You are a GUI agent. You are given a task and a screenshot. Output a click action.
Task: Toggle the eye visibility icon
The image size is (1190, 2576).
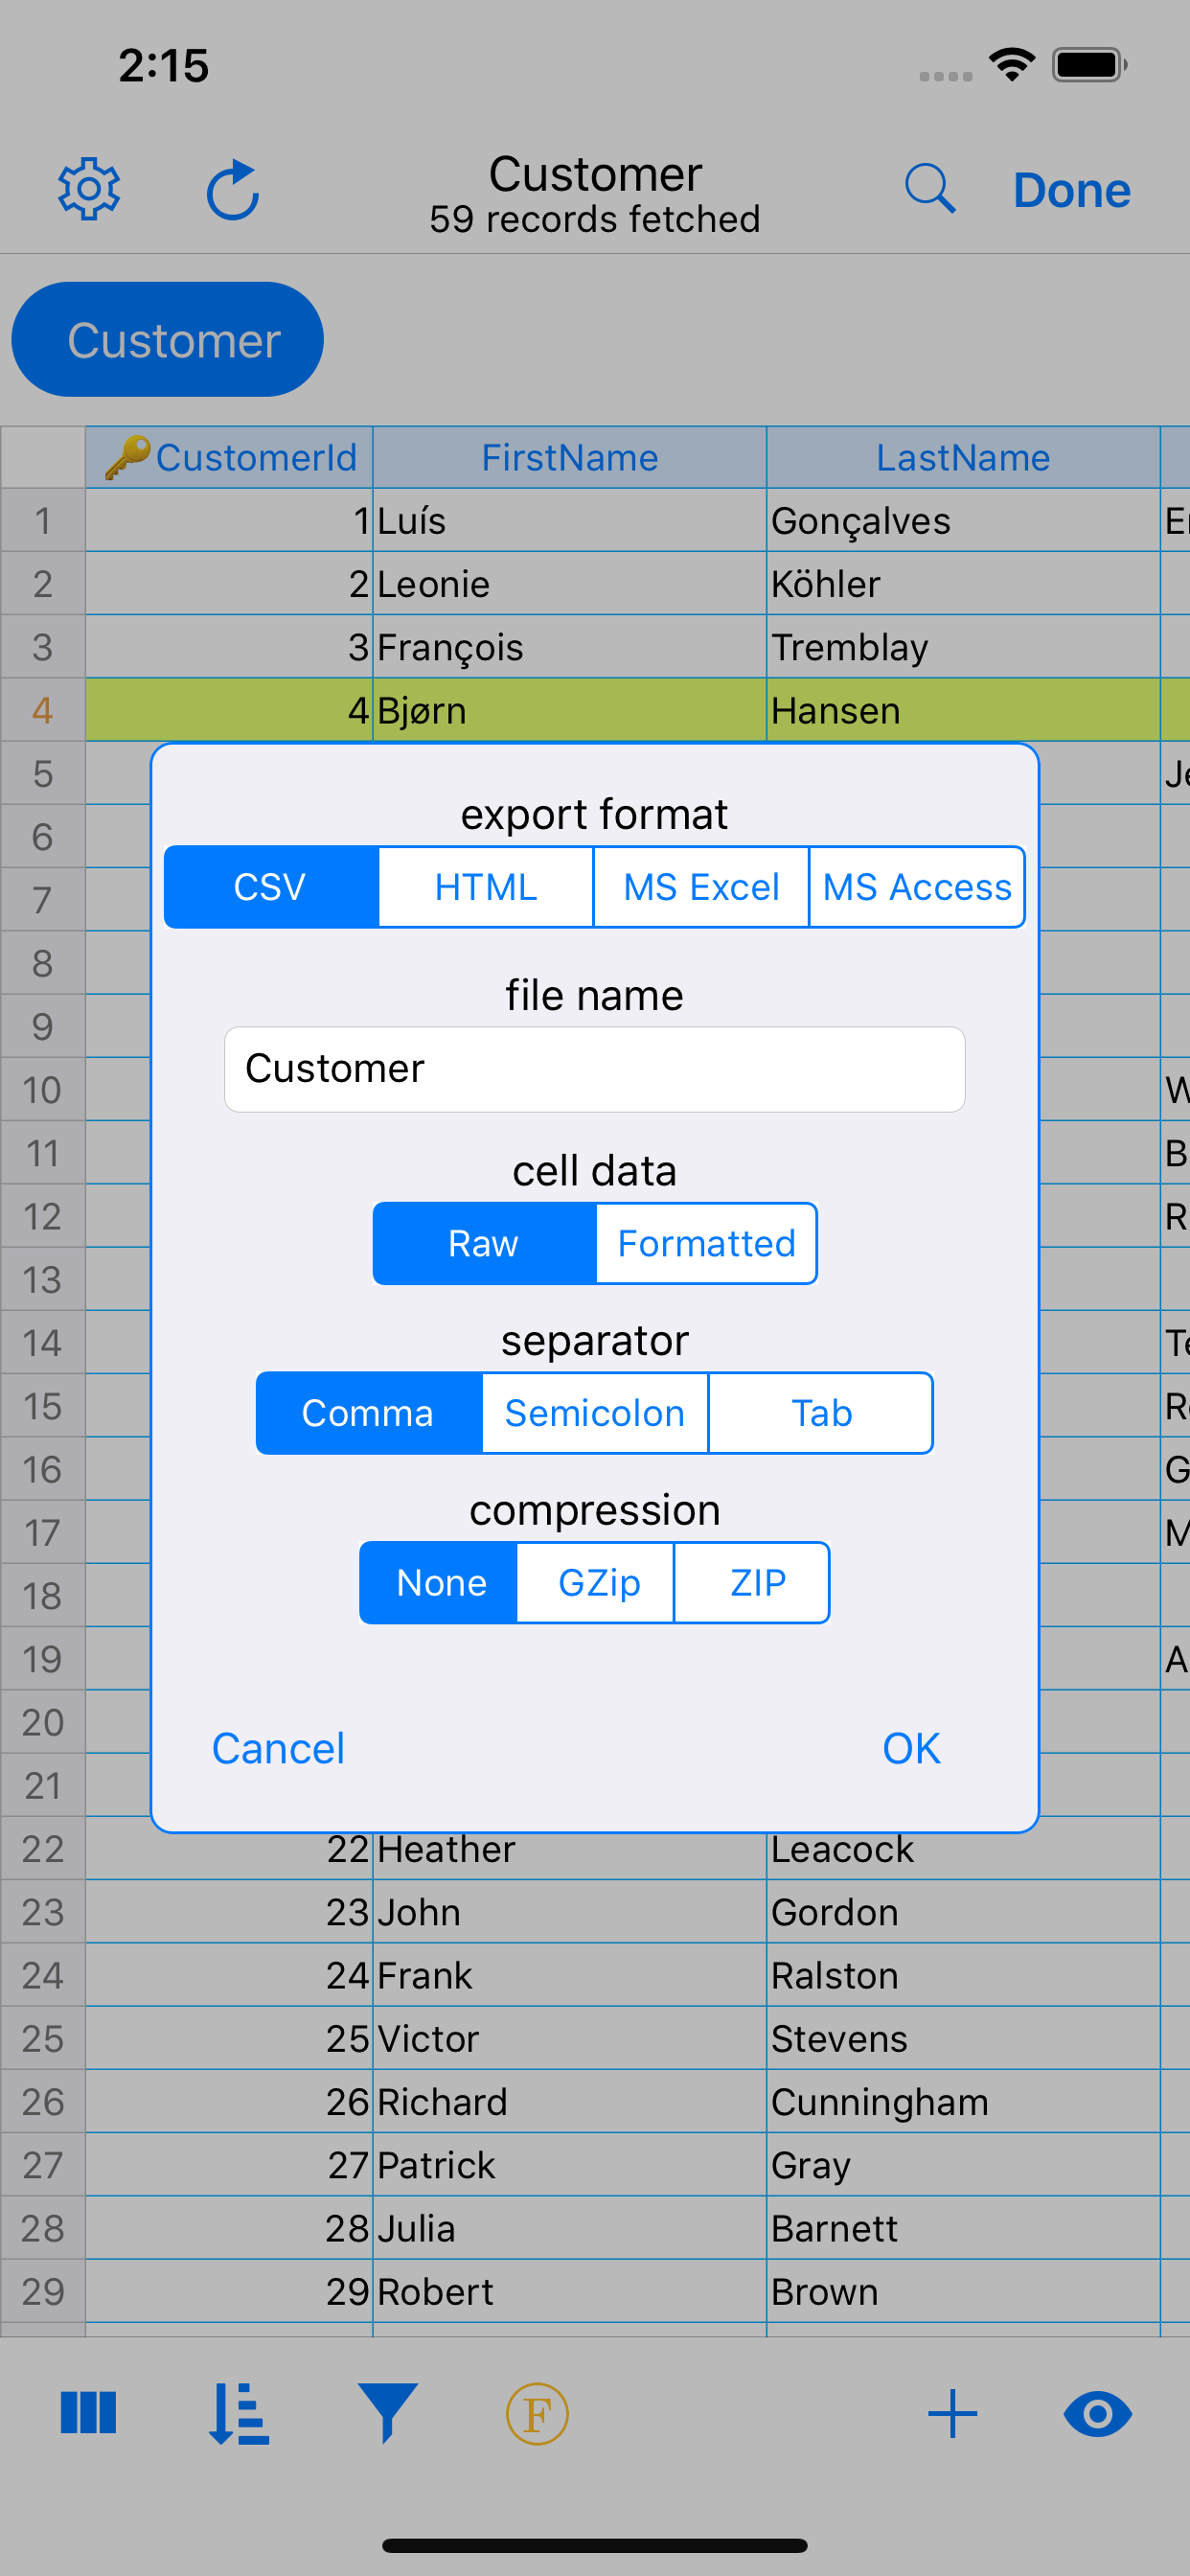click(x=1097, y=2414)
